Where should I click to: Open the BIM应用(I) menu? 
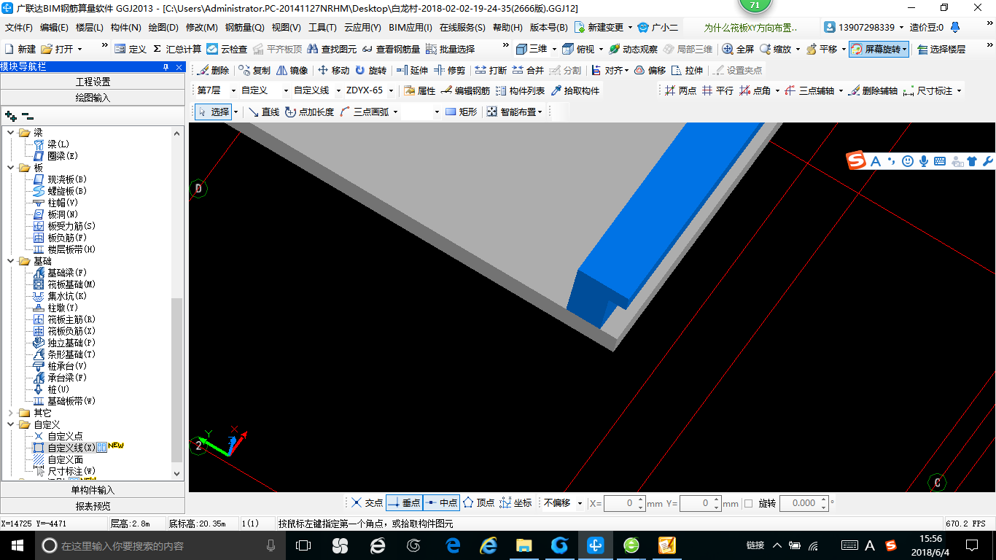click(x=411, y=28)
